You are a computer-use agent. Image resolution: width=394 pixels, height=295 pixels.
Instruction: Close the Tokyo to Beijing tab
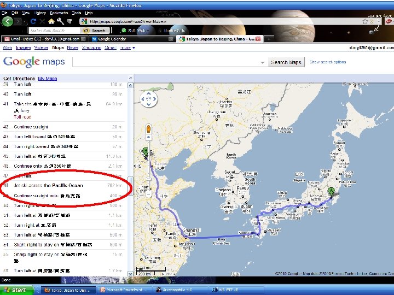pos(258,39)
